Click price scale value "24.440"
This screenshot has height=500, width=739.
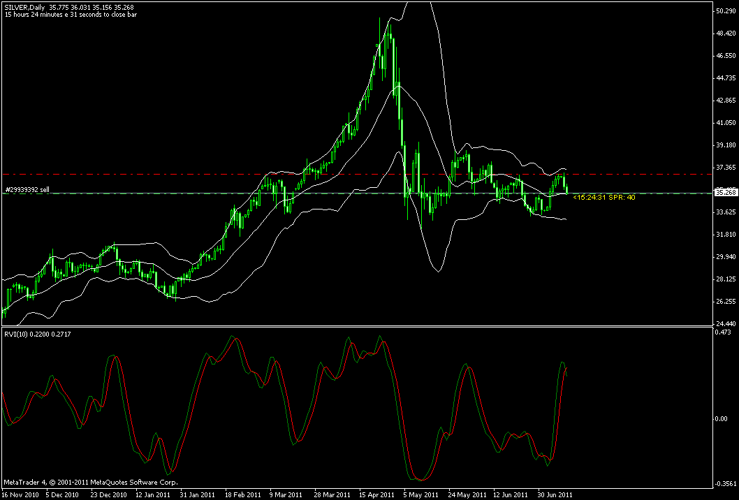coord(725,324)
